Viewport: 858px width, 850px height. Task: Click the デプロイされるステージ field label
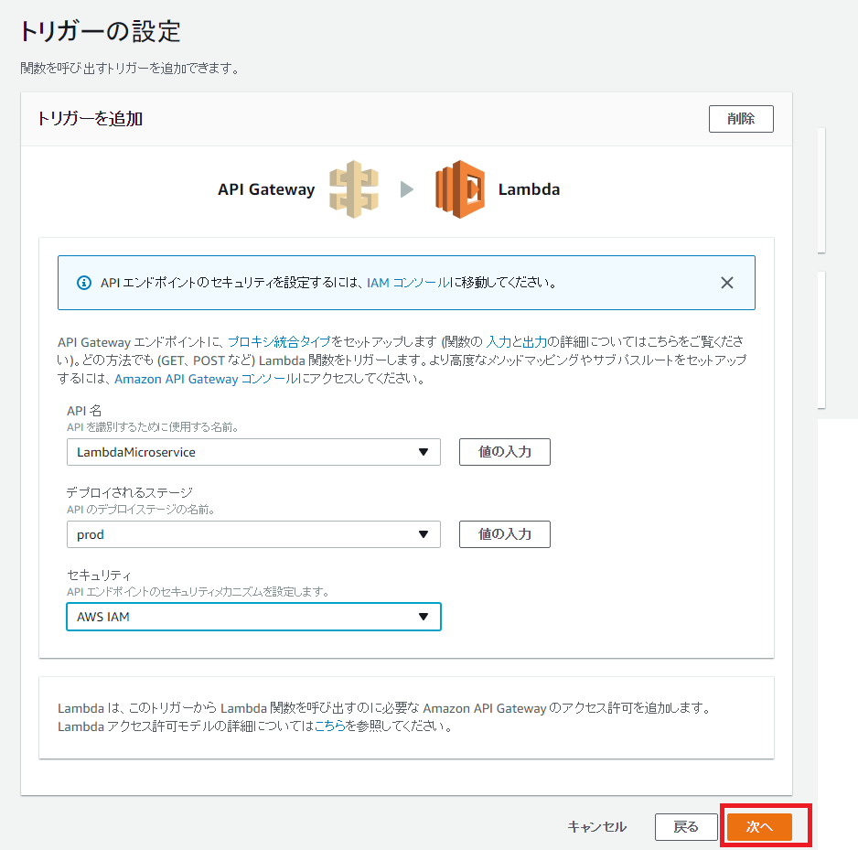(x=130, y=492)
